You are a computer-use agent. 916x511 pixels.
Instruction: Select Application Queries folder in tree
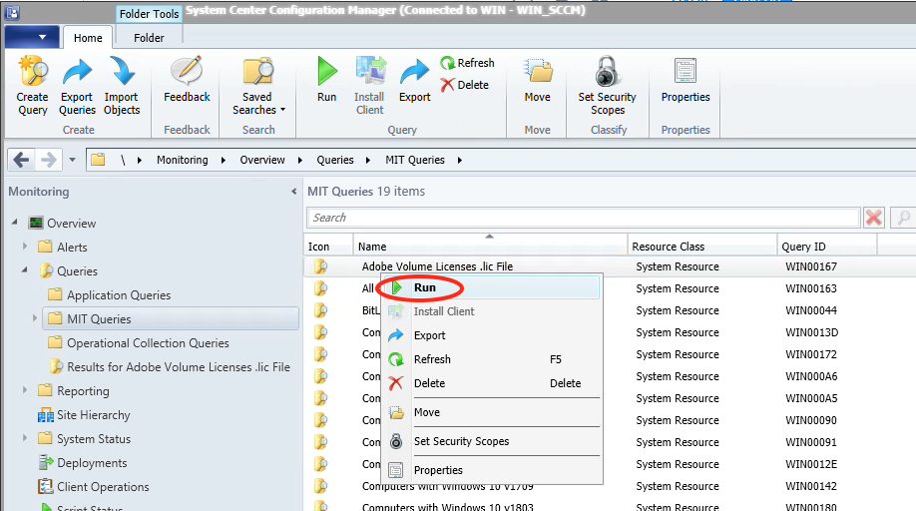click(x=109, y=294)
